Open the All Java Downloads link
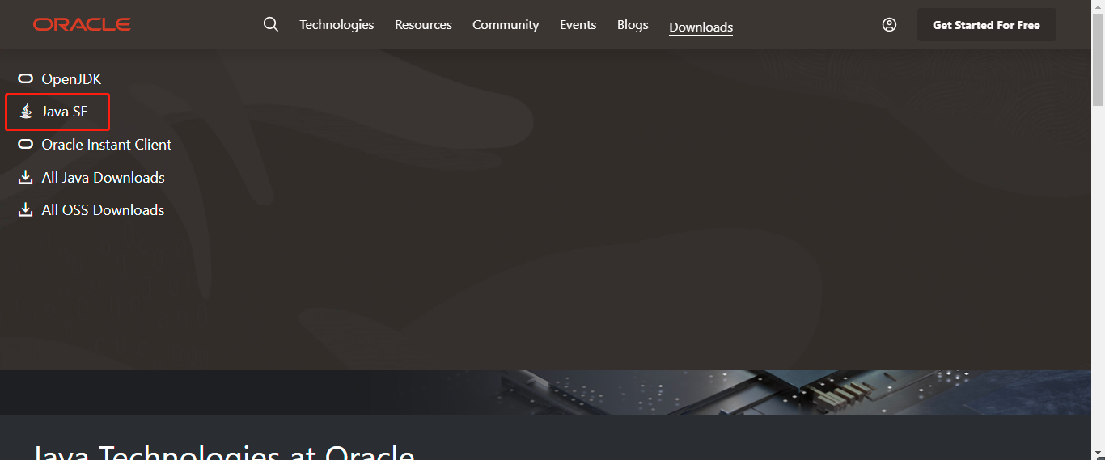 (x=103, y=177)
